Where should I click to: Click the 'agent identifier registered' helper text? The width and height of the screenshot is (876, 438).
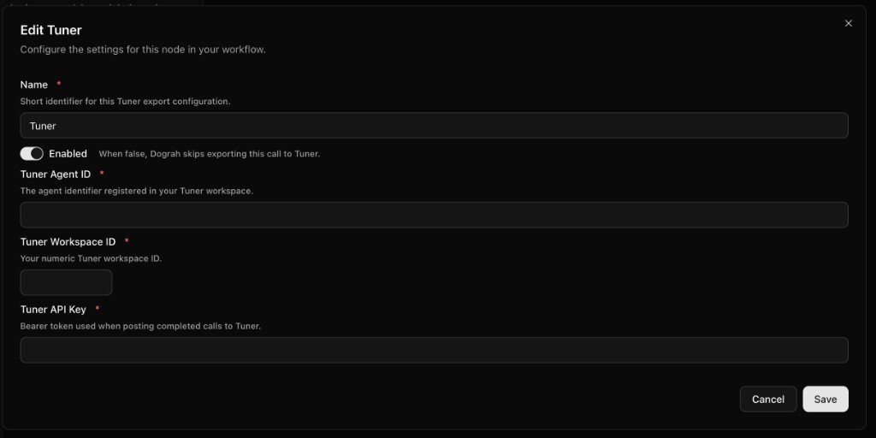tap(137, 191)
